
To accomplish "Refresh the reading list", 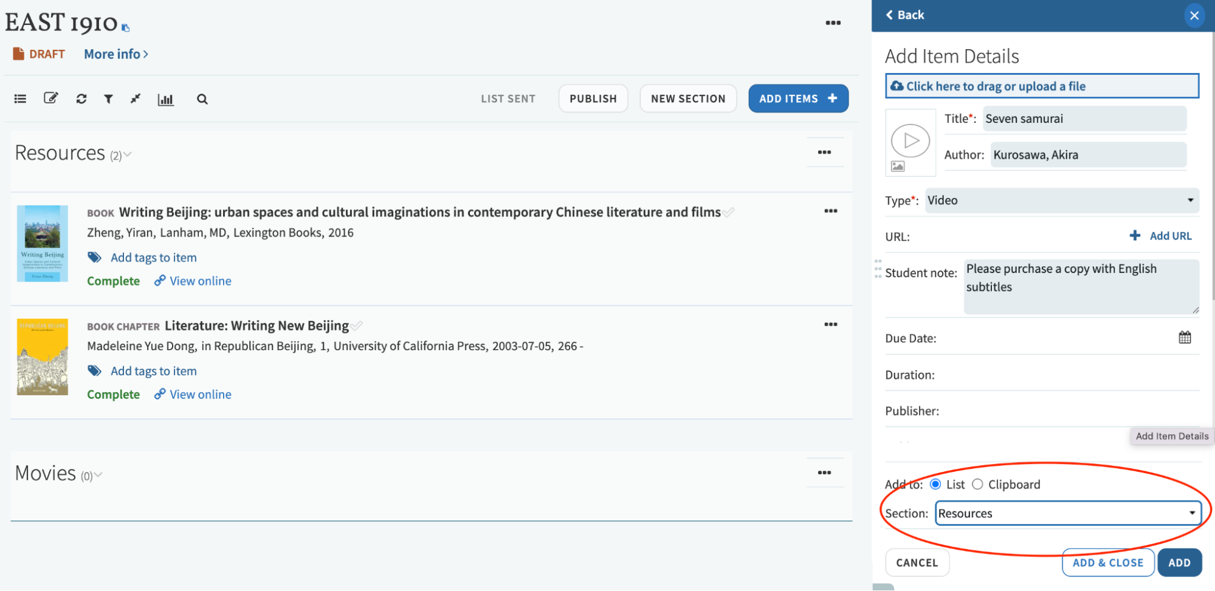I will pos(81,98).
